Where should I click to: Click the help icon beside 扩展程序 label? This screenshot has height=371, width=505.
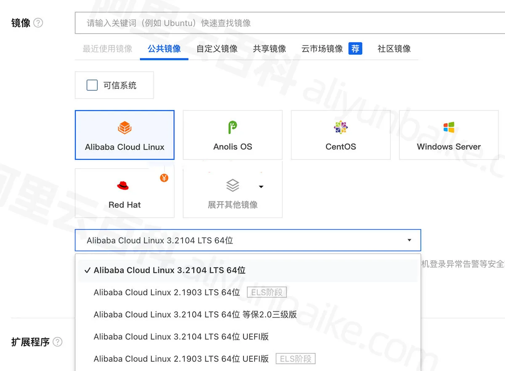tap(58, 342)
